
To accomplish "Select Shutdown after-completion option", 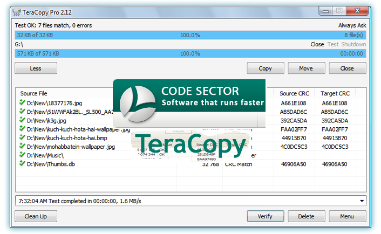I will pos(353,44).
